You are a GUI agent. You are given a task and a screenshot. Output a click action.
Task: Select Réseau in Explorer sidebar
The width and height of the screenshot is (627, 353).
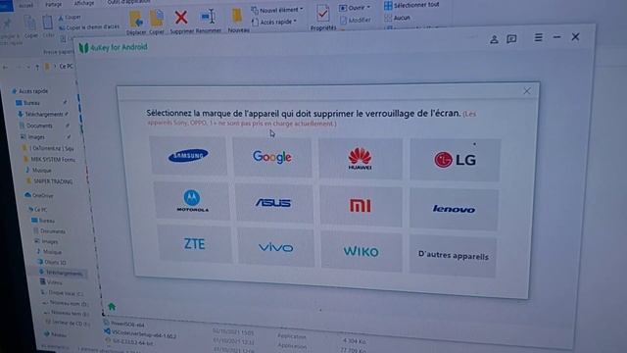[x=56, y=334]
